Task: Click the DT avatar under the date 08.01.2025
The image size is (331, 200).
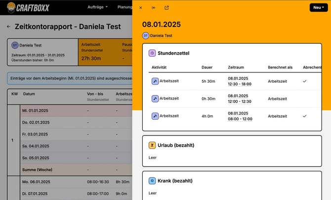Action: tap(146, 35)
